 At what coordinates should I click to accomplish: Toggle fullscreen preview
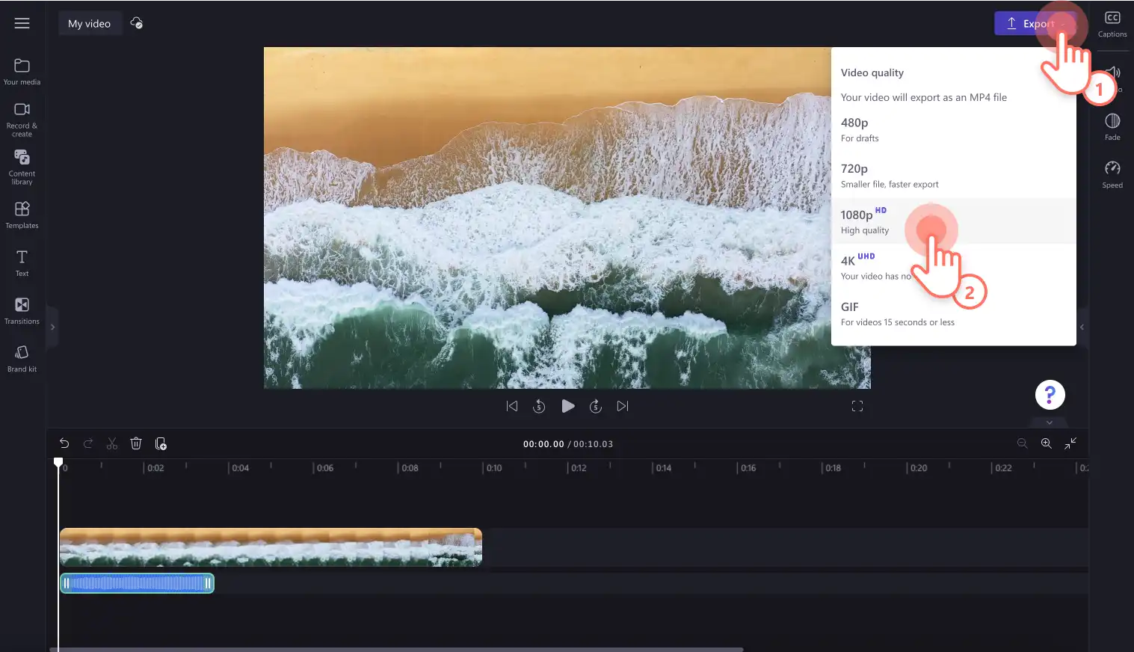coord(857,406)
